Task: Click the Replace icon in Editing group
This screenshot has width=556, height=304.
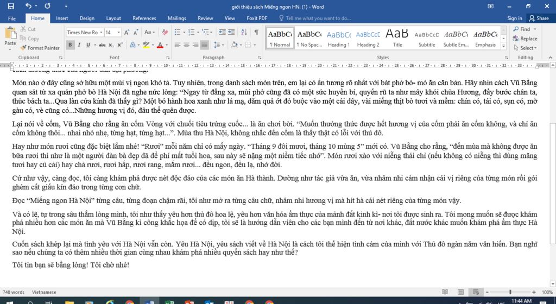Action: tap(525, 39)
